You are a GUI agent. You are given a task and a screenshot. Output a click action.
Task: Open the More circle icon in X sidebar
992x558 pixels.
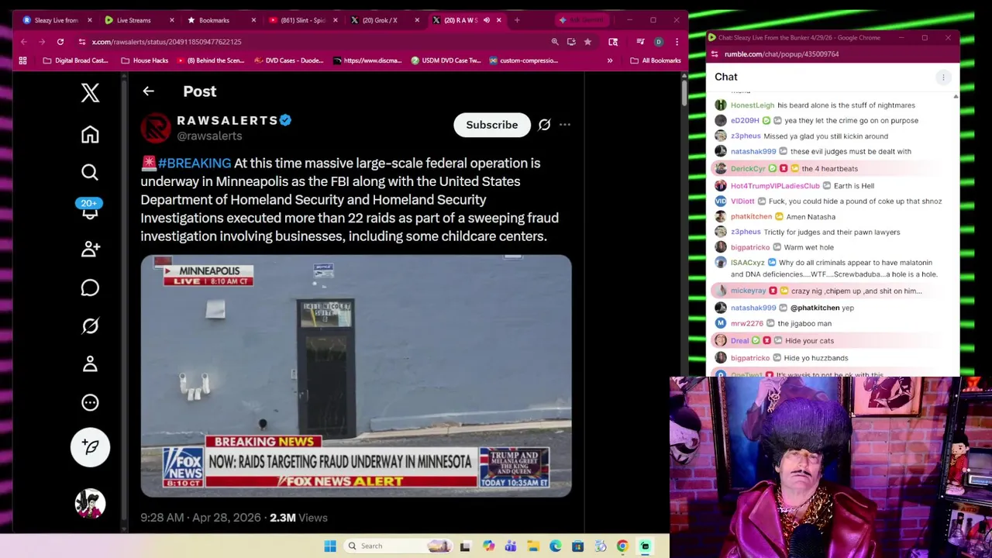[90, 402]
